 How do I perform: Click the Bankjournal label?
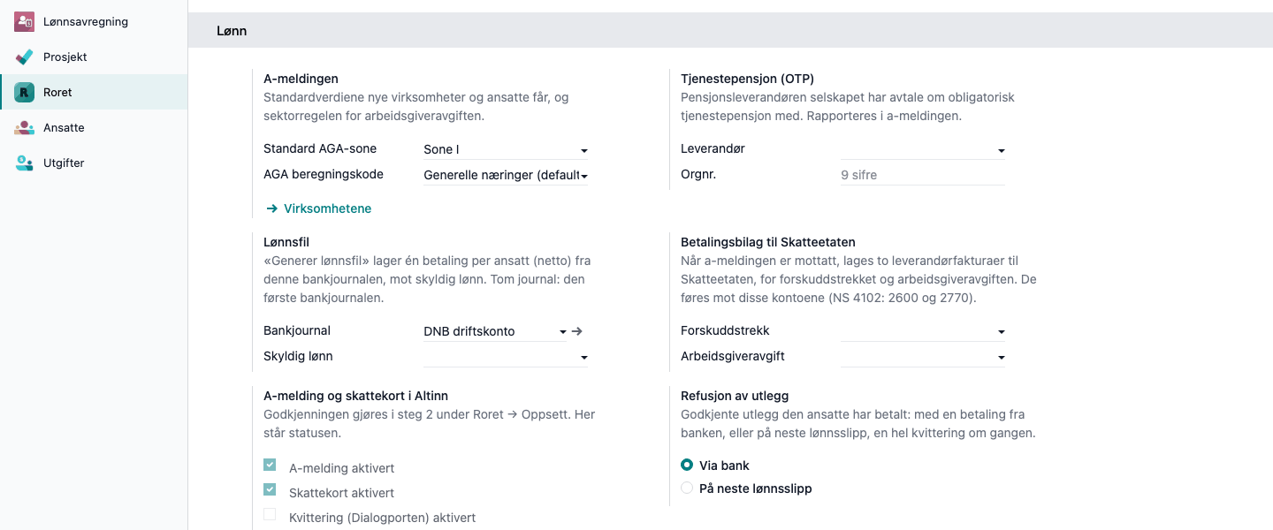pos(297,330)
